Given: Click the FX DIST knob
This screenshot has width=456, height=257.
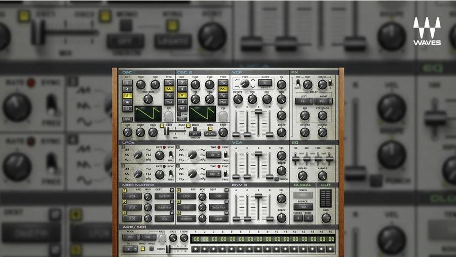Looking at the screenshot, I should (308, 85).
